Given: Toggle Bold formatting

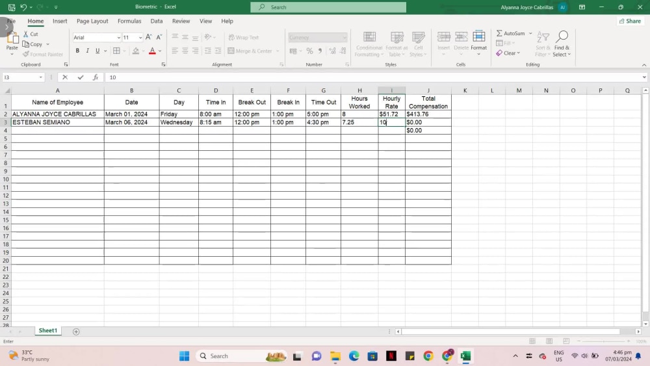Looking at the screenshot, I should 77,51.
